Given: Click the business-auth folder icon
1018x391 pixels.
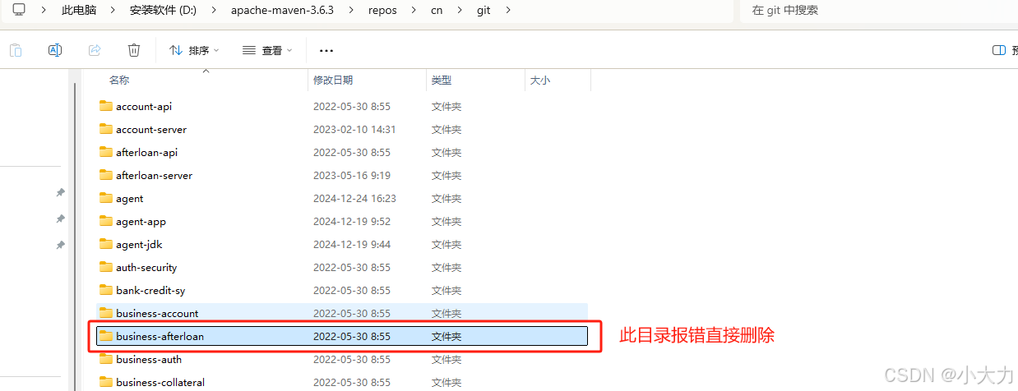Looking at the screenshot, I should tap(105, 359).
